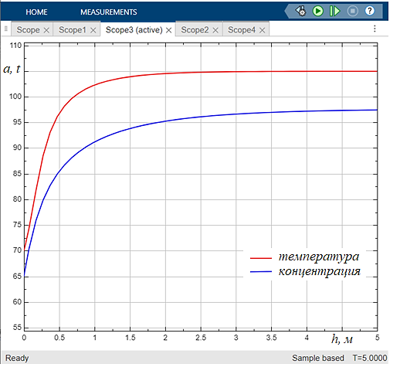Click the Sample based status text
This screenshot has height=374, width=400.
318,358
